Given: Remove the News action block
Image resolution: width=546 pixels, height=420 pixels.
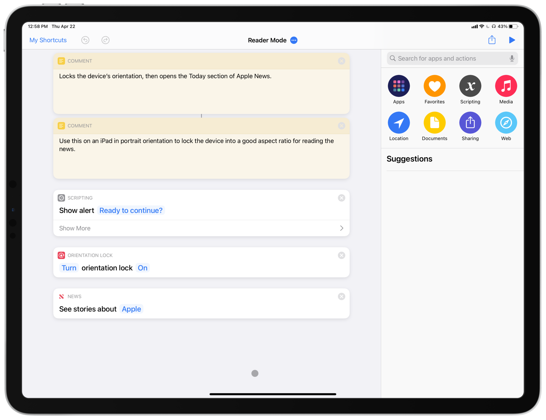Looking at the screenshot, I should [342, 296].
